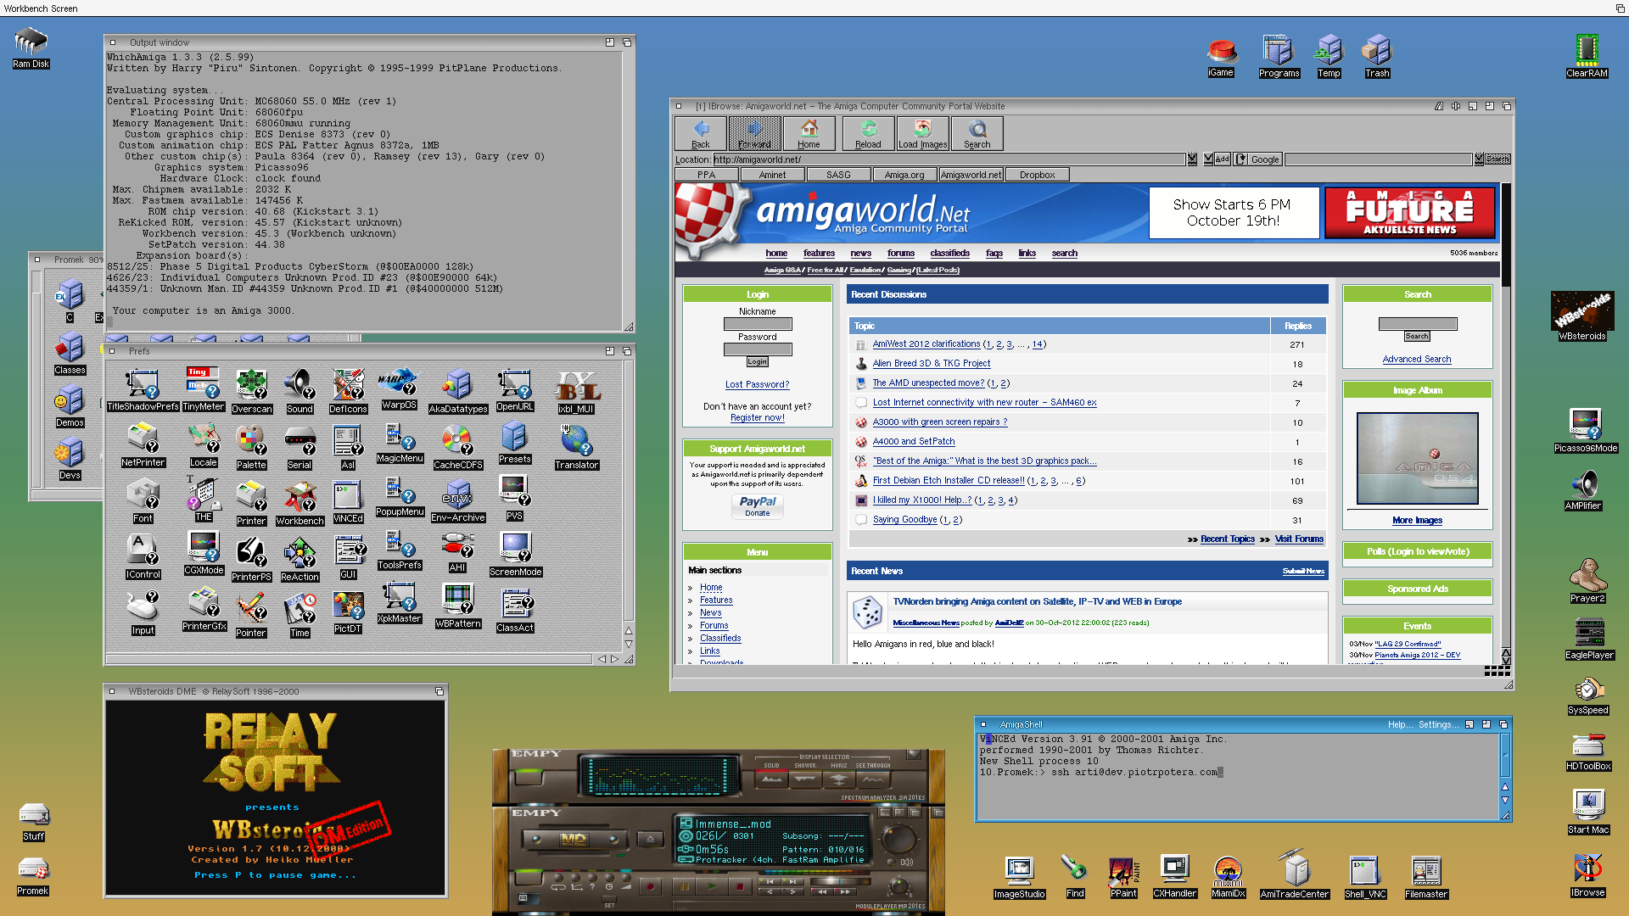Open the PPA bookmark tab
Viewport: 1629px width, 916px height.
pyautogui.click(x=707, y=175)
